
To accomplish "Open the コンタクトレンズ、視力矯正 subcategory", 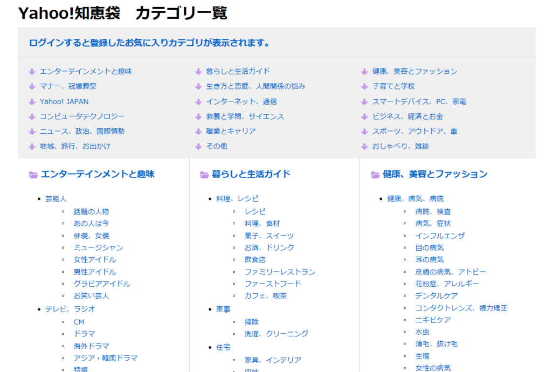I will click(x=461, y=308).
